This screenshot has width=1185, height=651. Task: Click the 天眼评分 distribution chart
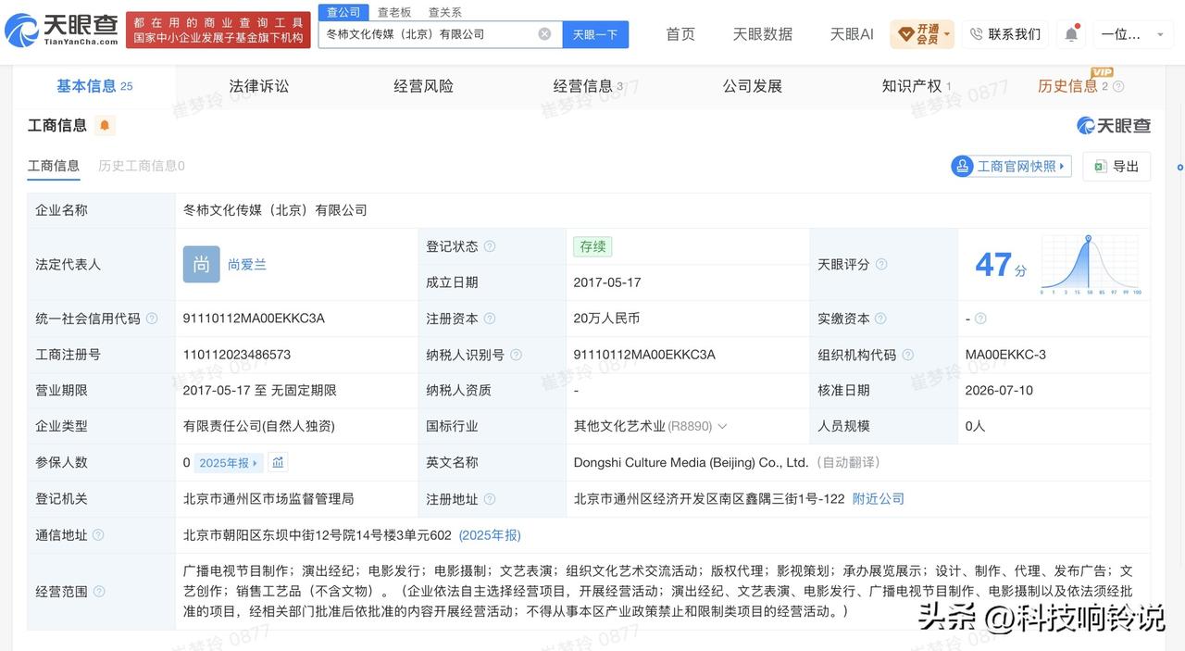pyautogui.click(x=1091, y=264)
